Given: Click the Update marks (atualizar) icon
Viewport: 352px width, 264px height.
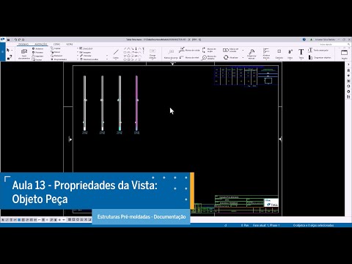Looking at the screenshot, I should (x=226, y=57).
